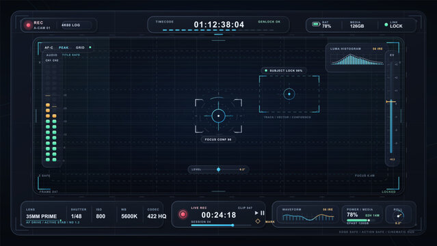The height and width of the screenshot is (246, 437).
Task: Click the POWER / MEDIA 78% readout
Action: (x=352, y=215)
